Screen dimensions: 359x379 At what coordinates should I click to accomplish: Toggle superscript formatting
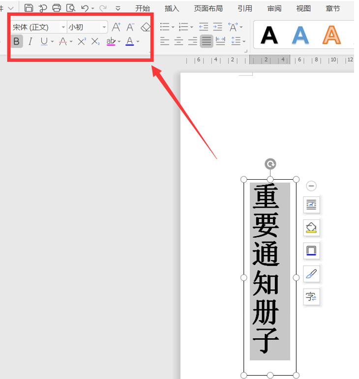coord(82,41)
